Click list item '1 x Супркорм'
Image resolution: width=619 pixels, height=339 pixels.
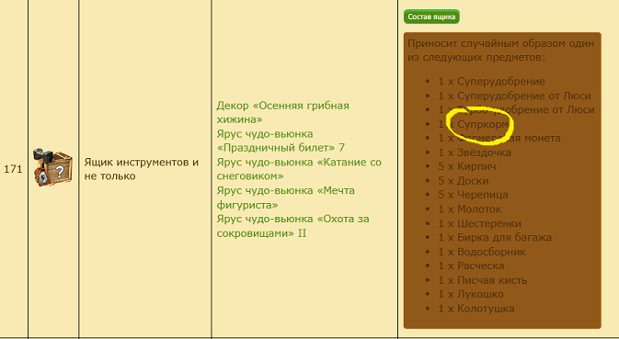coord(474,124)
